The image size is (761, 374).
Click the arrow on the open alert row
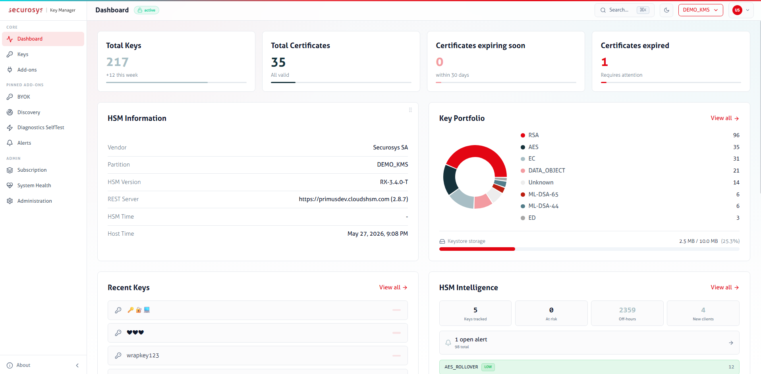[731, 343]
